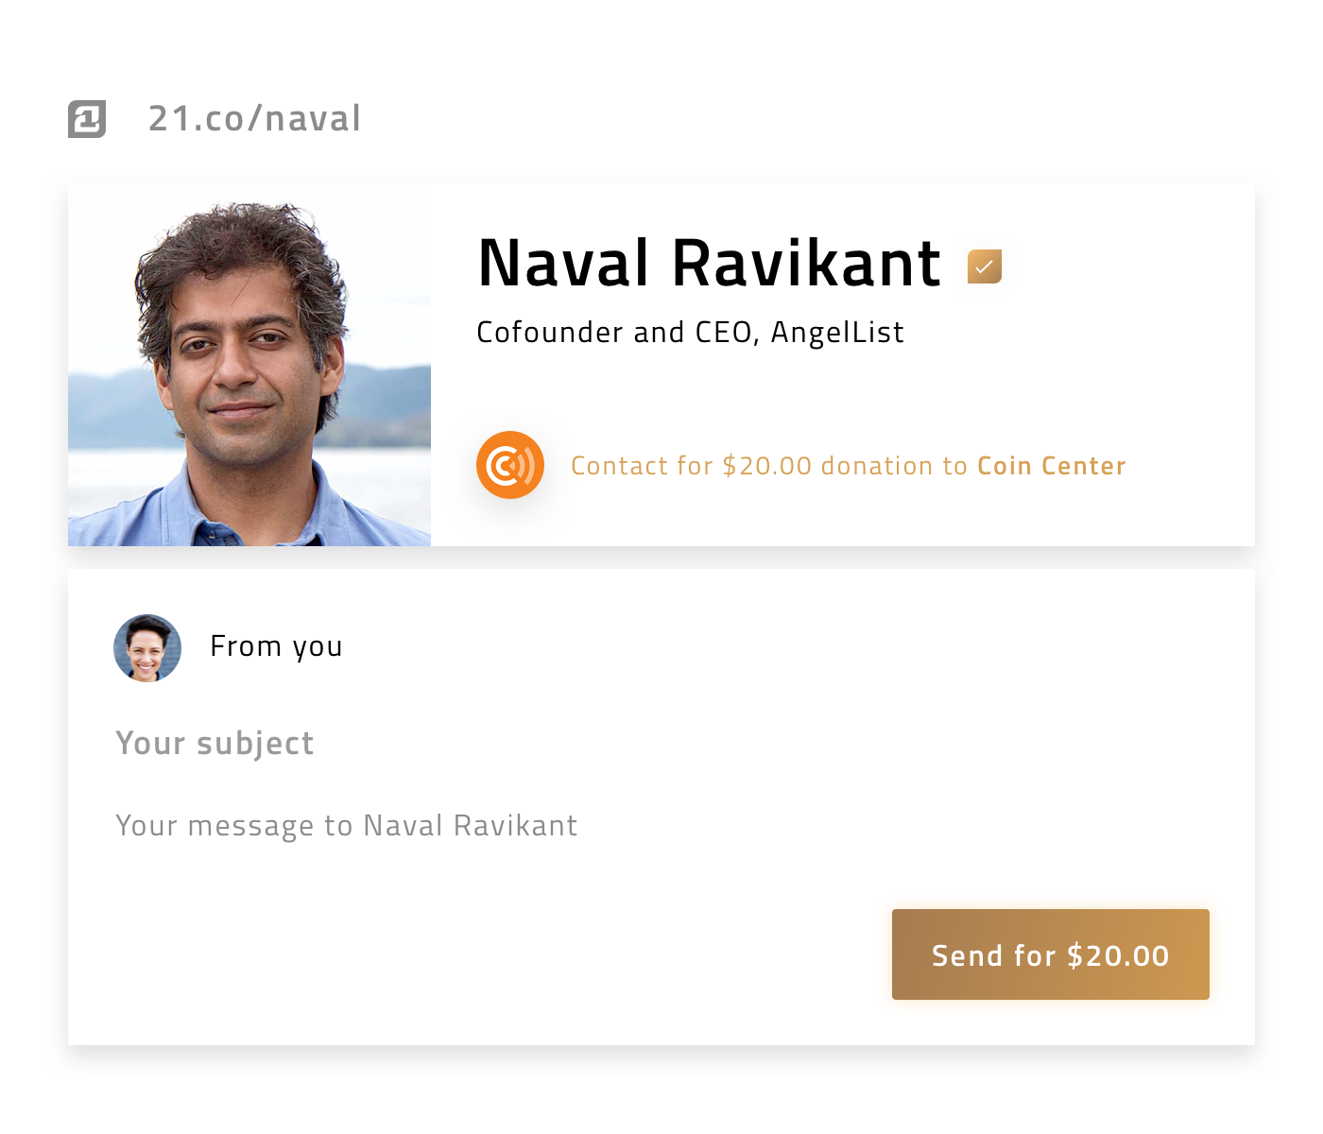Focus the Your message to Naval Ravikant field
Screen dimensions: 1323x1134
(x=661, y=826)
